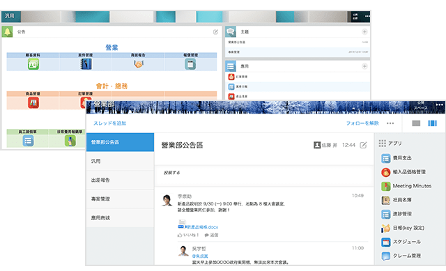Select 應用商城 thread in sidebar
Viewport: 446px width, 271px height.
pos(120,218)
